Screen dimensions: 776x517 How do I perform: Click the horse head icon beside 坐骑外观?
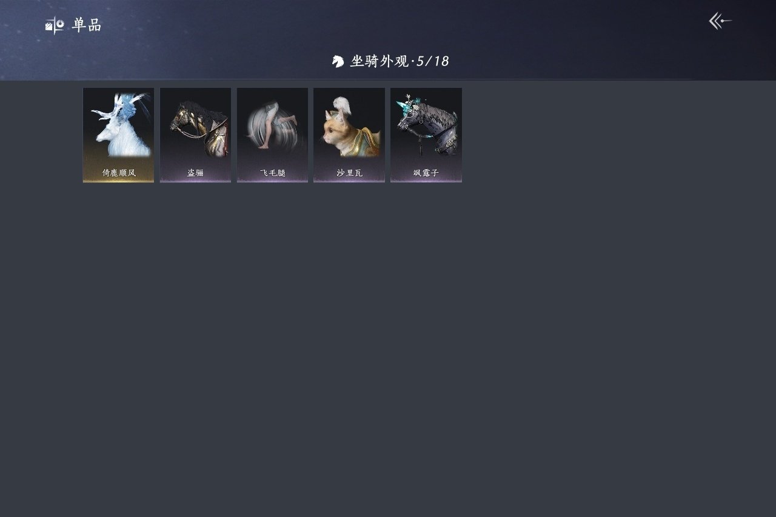(338, 61)
